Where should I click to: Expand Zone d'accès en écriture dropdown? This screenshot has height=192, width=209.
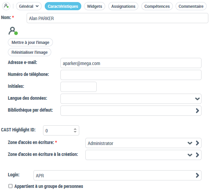tap(190, 143)
